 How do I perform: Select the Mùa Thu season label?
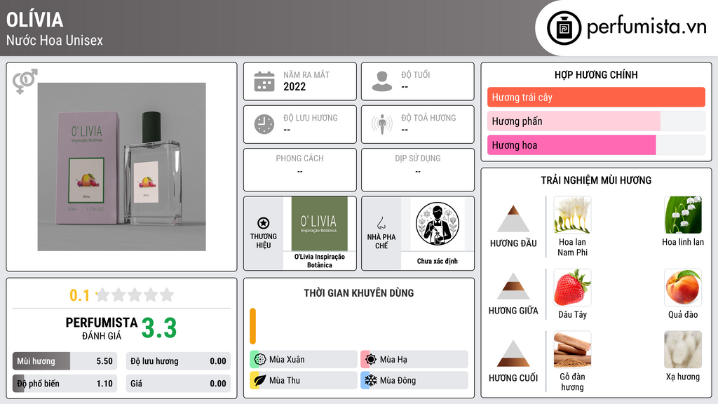[285, 380]
